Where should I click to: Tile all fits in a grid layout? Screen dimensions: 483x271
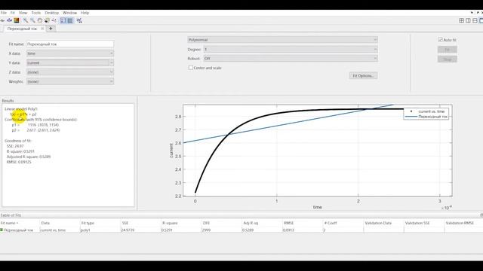tap(461, 20)
